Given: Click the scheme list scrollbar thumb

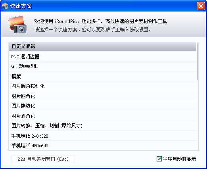Looking at the screenshot, I should tap(197, 61).
